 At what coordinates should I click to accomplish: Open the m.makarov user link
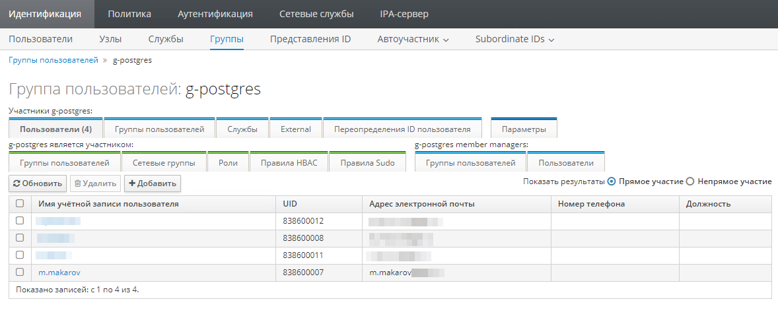pyautogui.click(x=59, y=272)
